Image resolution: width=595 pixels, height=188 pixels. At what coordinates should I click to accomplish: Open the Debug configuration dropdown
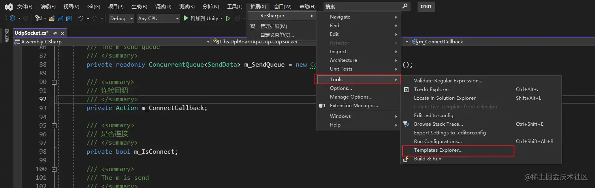click(121, 18)
